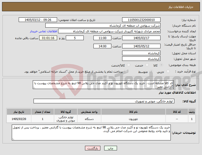Click the نام کالا column header
The height and width of the screenshot is (155, 202).
(133, 112)
